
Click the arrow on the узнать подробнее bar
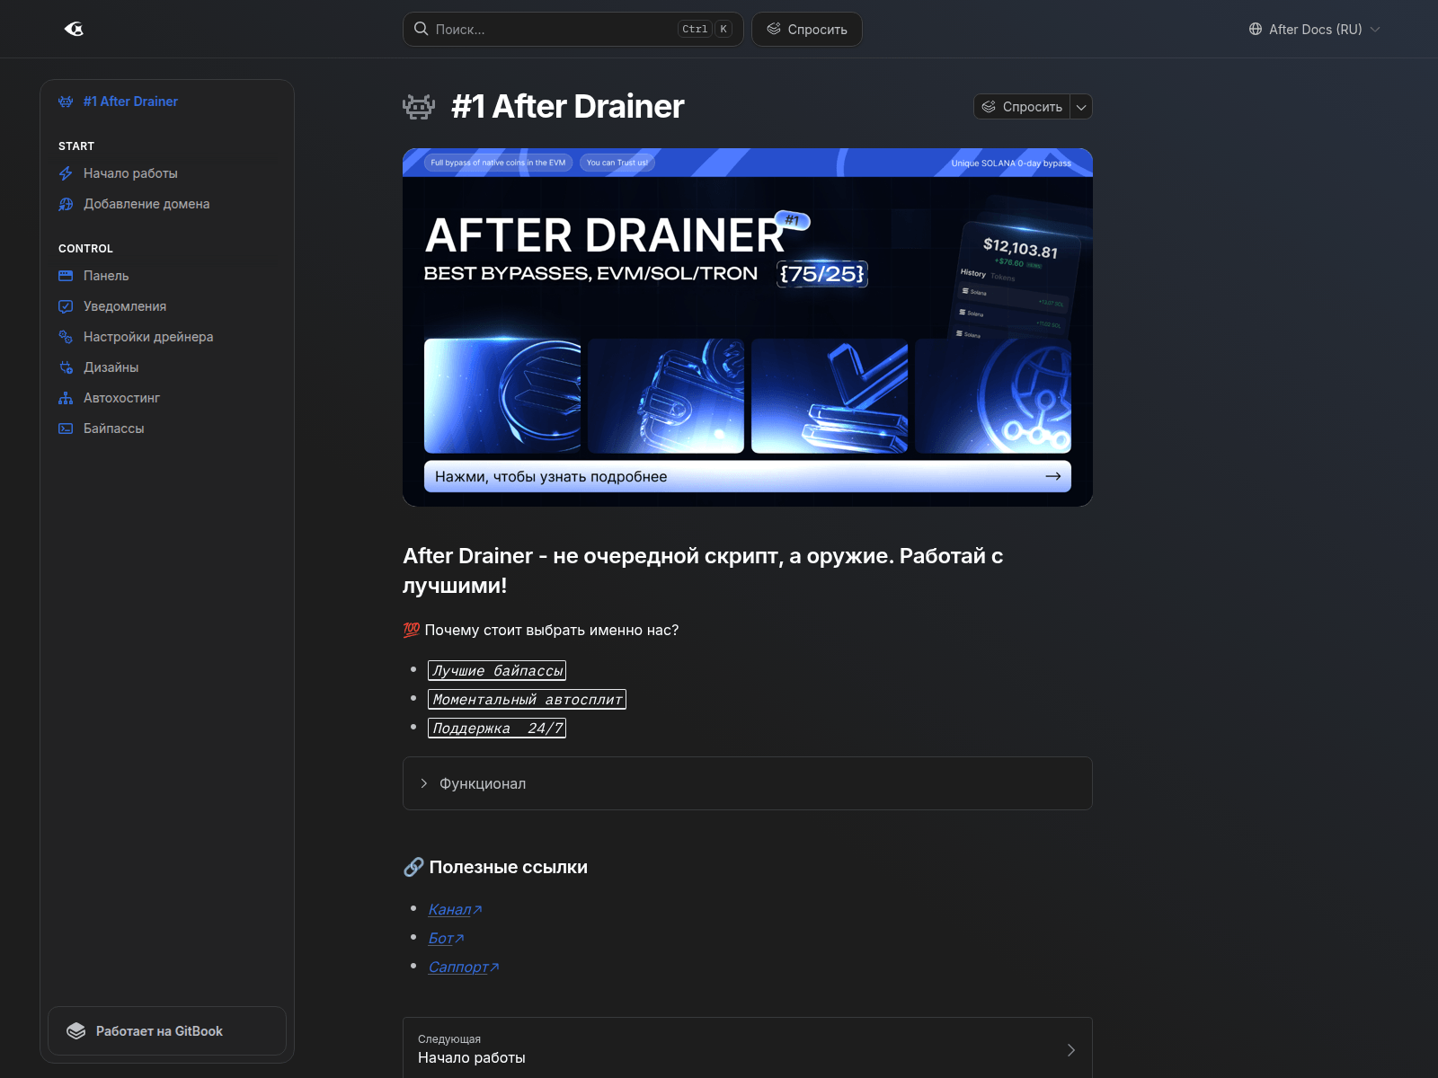click(1053, 476)
